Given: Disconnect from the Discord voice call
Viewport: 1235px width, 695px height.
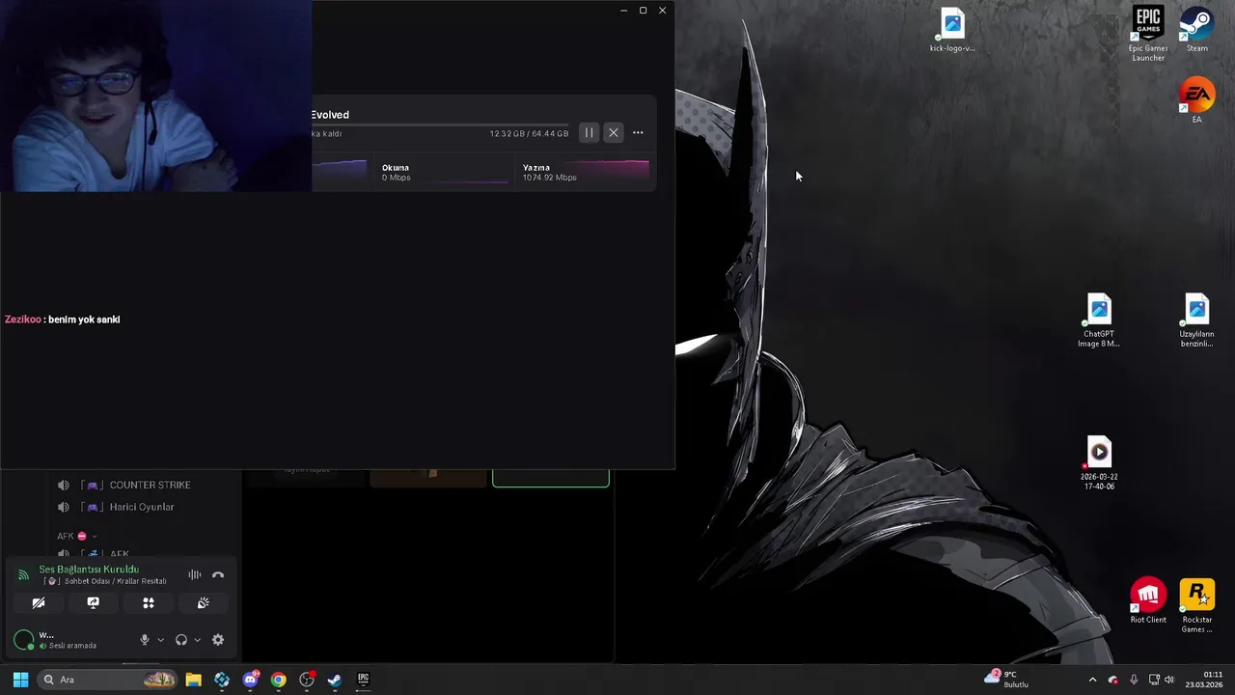Looking at the screenshot, I should pyautogui.click(x=218, y=574).
